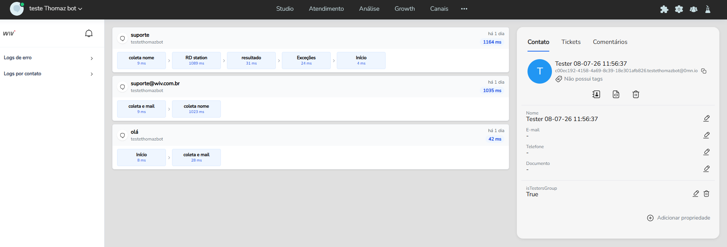Select the resultado step block
The height and width of the screenshot is (247, 727).
pos(251,60)
